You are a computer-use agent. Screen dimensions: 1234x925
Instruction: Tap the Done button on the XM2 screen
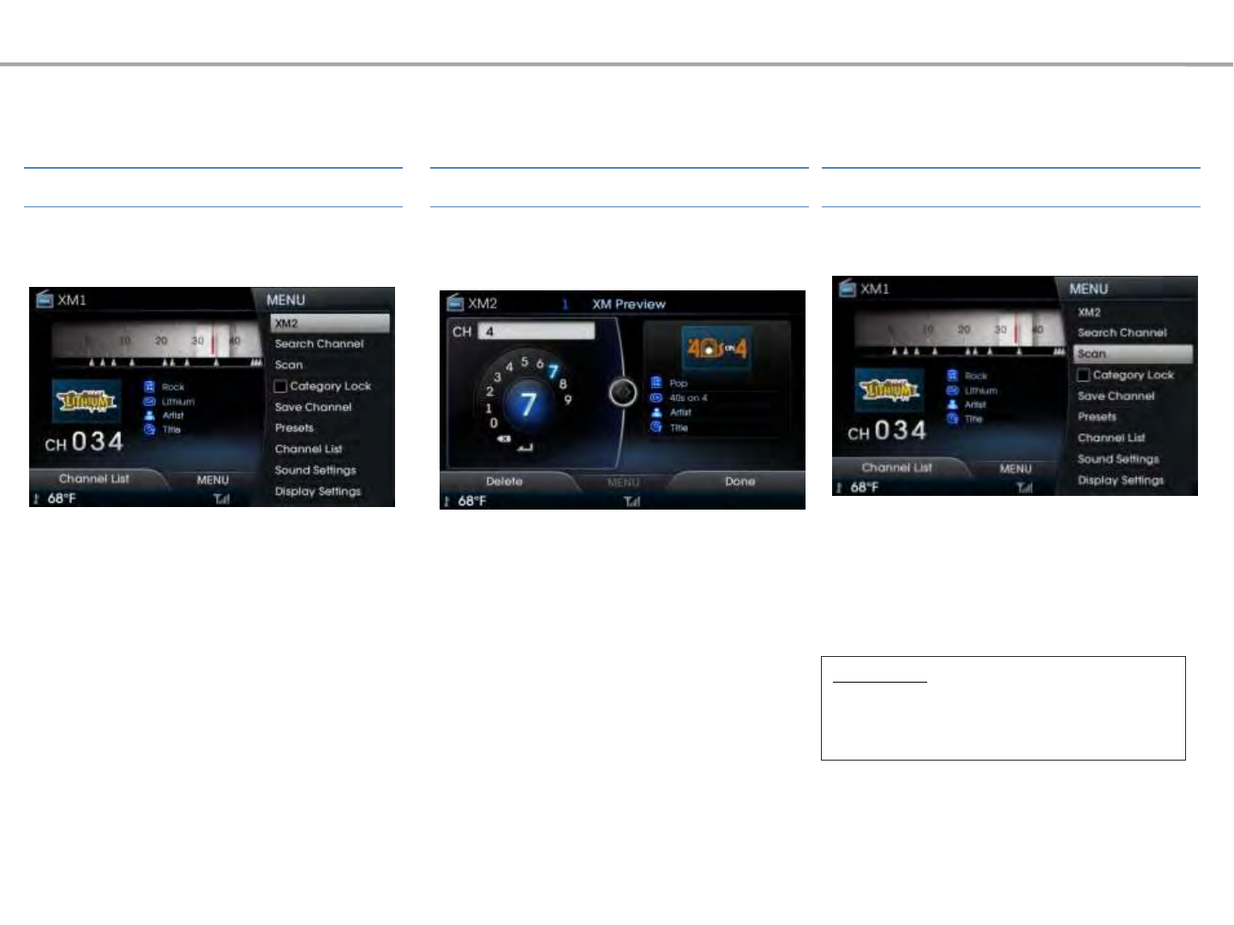(740, 481)
